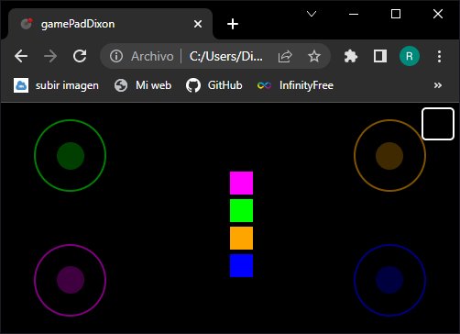Click the magenta square

click(241, 183)
